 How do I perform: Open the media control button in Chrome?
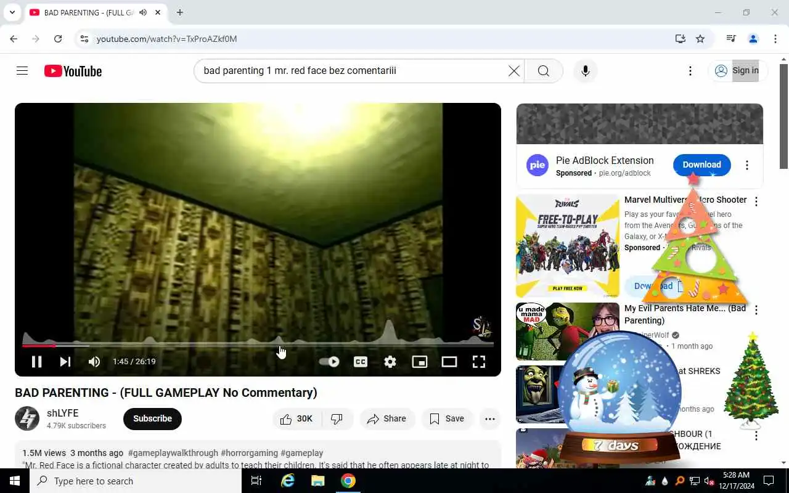click(731, 39)
